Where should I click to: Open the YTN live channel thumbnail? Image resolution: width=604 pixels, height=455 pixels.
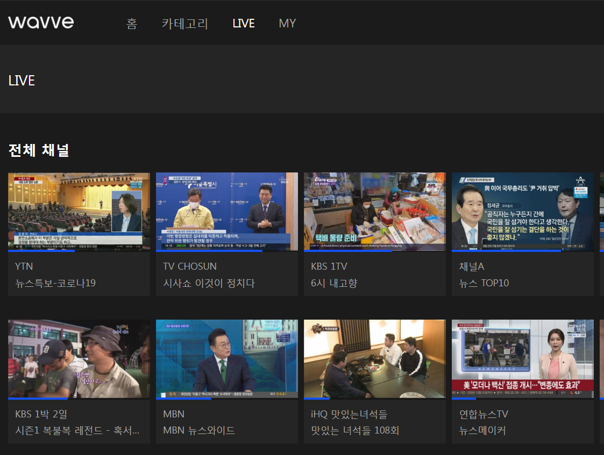tap(79, 212)
